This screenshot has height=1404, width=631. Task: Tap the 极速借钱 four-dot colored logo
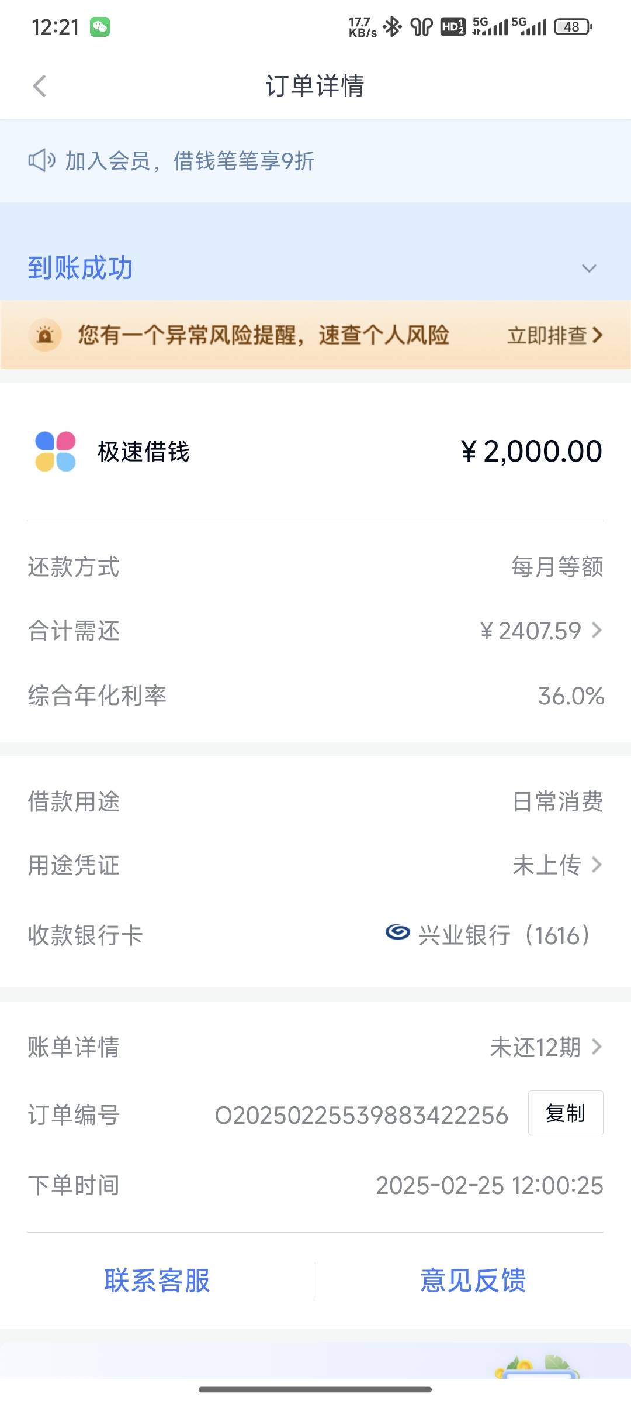[56, 451]
